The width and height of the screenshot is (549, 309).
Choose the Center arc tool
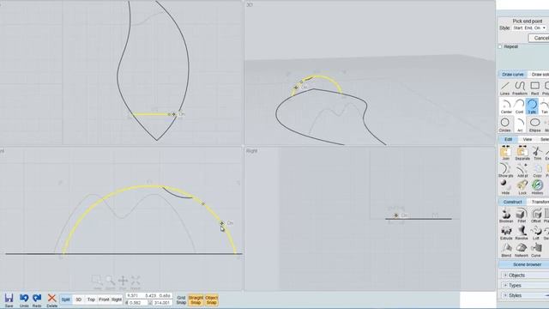click(x=506, y=106)
